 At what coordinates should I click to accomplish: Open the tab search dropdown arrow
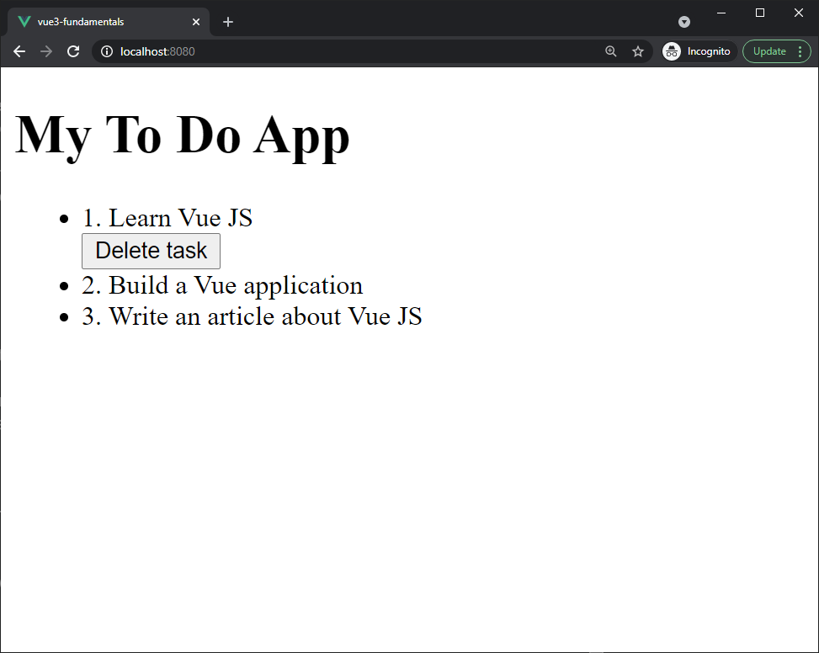pyautogui.click(x=684, y=22)
